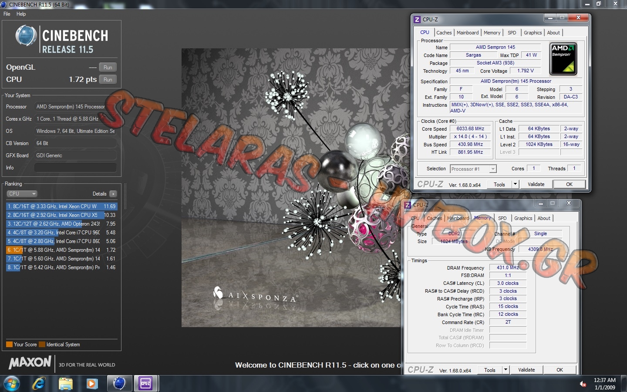Click the ranking panel resize grip
This screenshot has height=392, width=627.
tap(125, 196)
